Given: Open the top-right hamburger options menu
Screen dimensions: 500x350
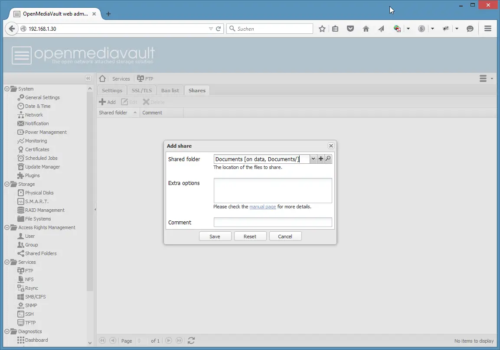Looking at the screenshot, I should (486, 78).
